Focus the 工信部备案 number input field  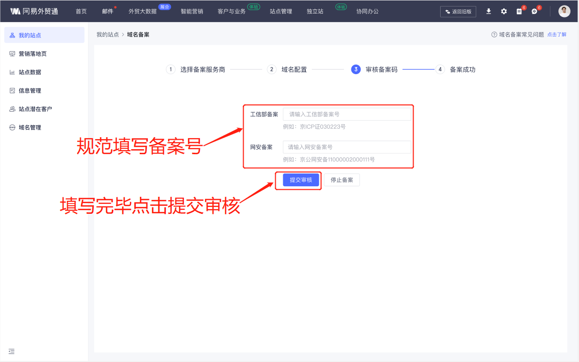click(x=347, y=114)
